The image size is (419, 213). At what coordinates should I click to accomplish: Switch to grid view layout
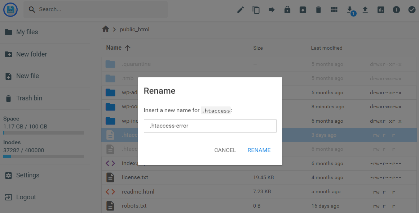334,10
